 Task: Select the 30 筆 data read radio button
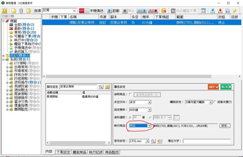click(x=130, y=118)
